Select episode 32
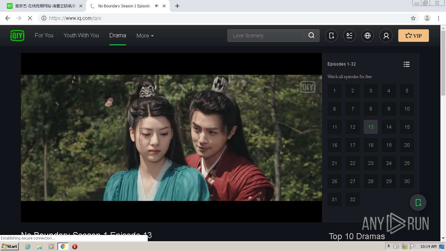This screenshot has width=446, height=251. pyautogui.click(x=353, y=199)
